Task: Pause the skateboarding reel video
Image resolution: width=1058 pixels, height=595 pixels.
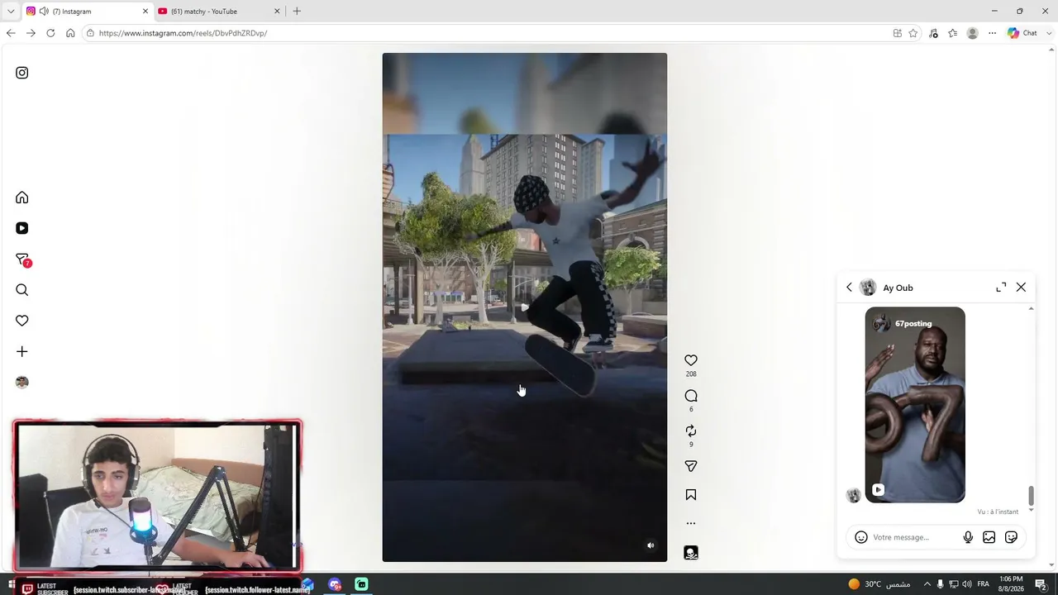Action: click(524, 307)
